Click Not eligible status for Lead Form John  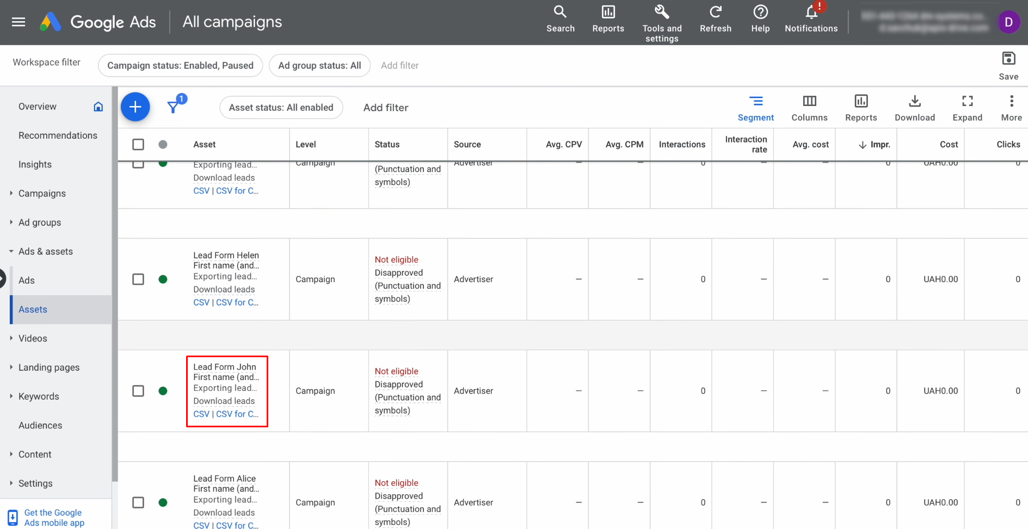(x=396, y=371)
